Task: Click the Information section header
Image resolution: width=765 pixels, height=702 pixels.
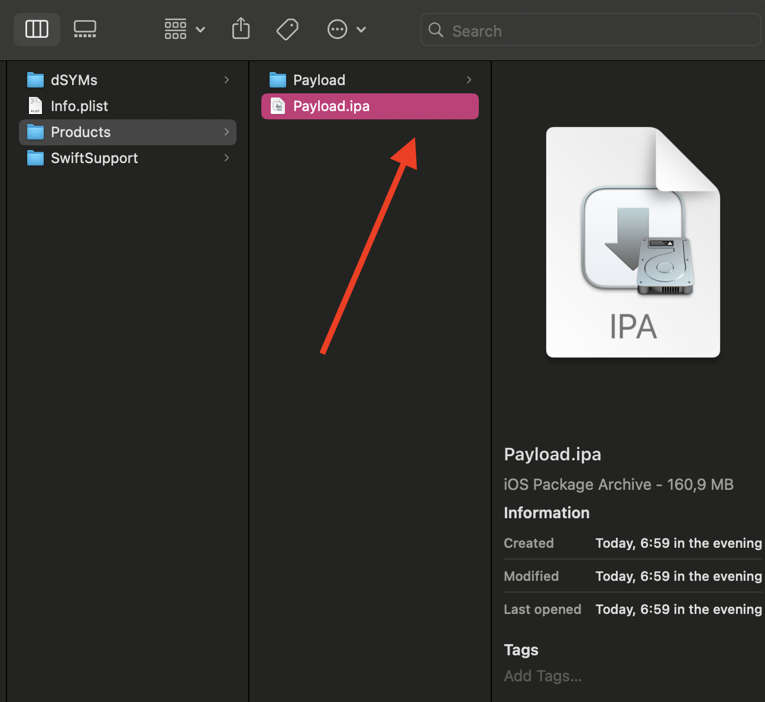Action: tap(546, 513)
